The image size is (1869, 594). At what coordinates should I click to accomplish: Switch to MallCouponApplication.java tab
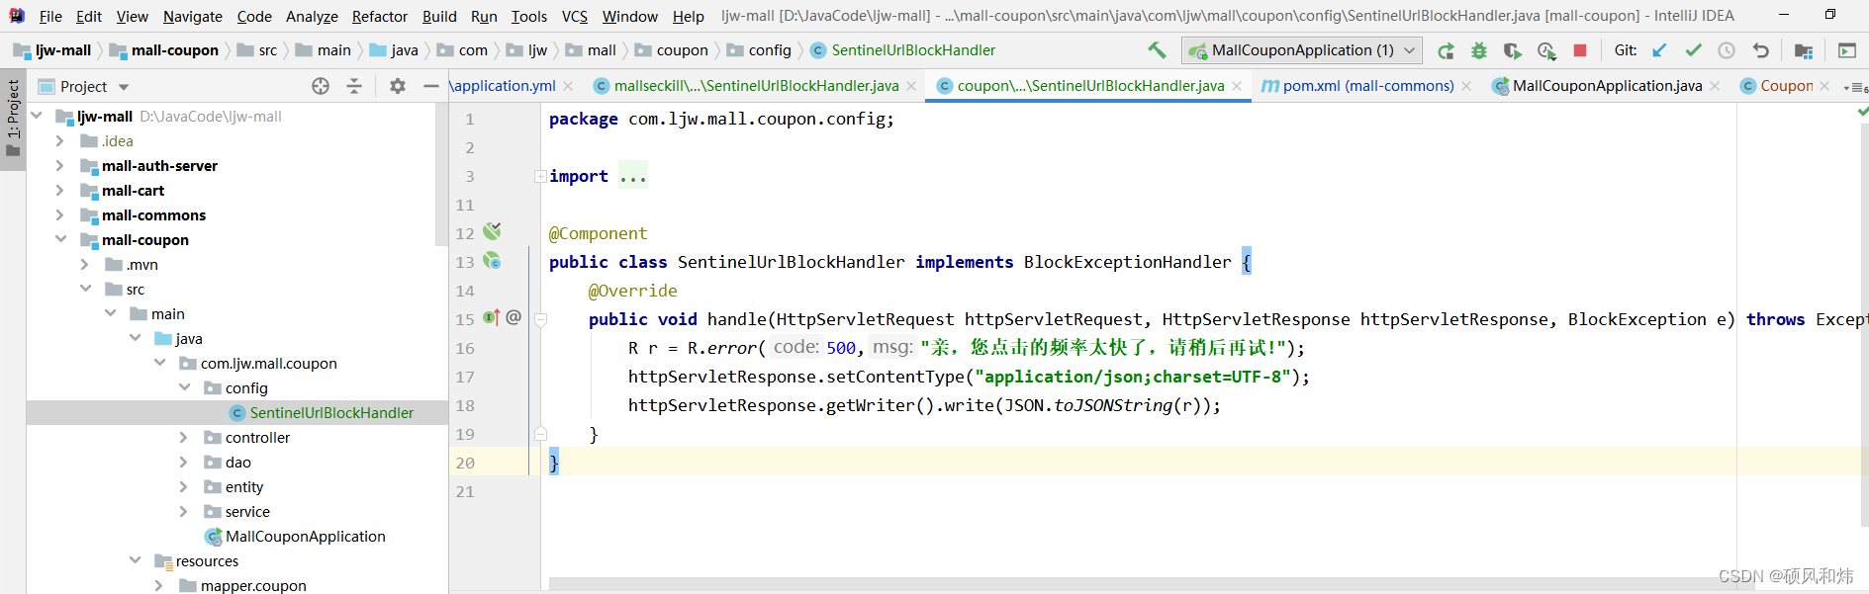[1607, 86]
